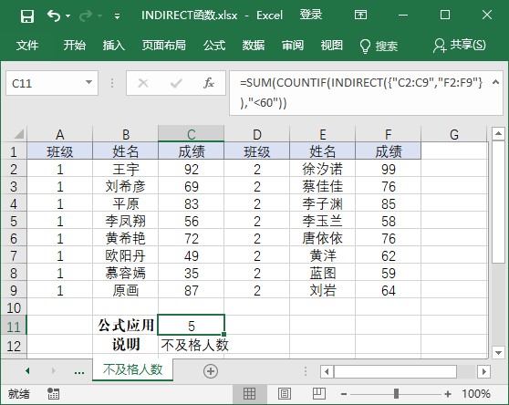509x405 pixels.
Task: Click the 共享 share button
Action: [x=460, y=45]
